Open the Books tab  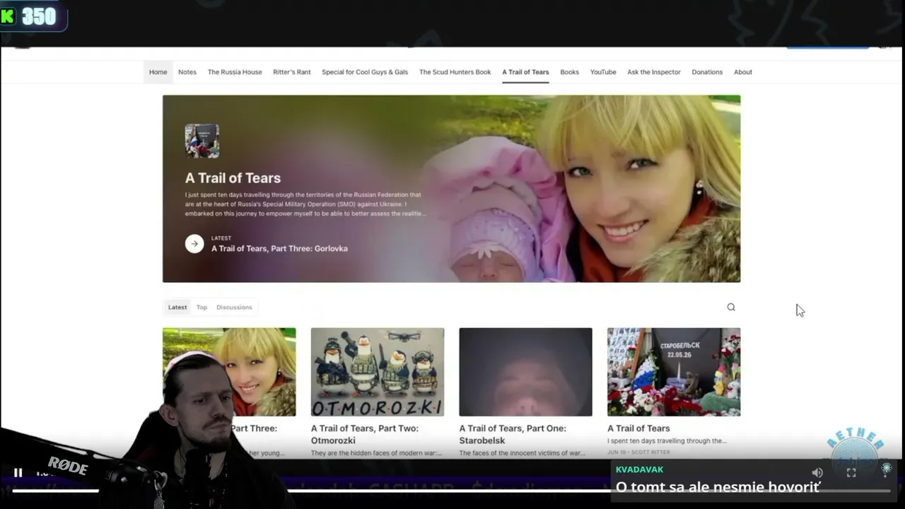570,72
